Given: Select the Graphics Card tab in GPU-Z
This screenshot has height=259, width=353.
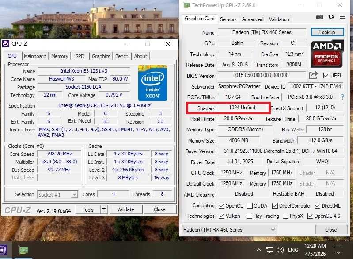Looking at the screenshot, I should pos(199,19).
